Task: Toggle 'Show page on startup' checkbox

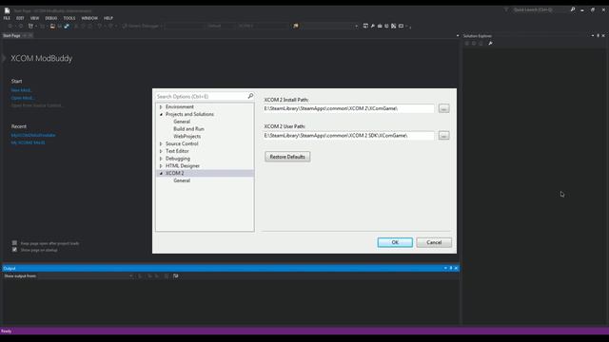Action: (x=14, y=250)
